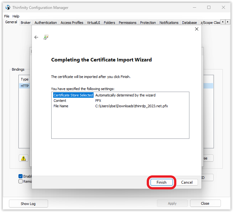
Task: Switch to the Access Profiles tab
Action: (72, 23)
